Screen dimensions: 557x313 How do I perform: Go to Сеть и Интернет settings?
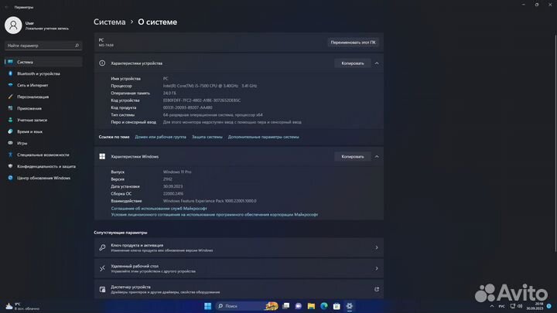[x=43, y=85]
